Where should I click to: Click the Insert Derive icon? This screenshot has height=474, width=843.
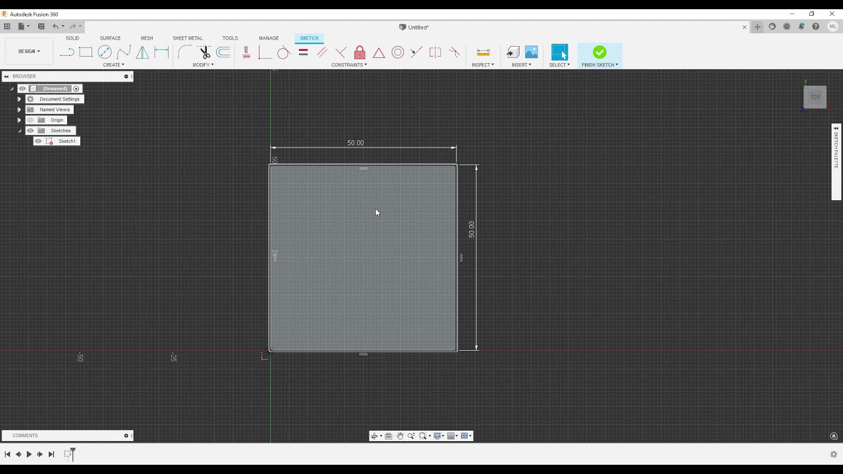pos(513,53)
